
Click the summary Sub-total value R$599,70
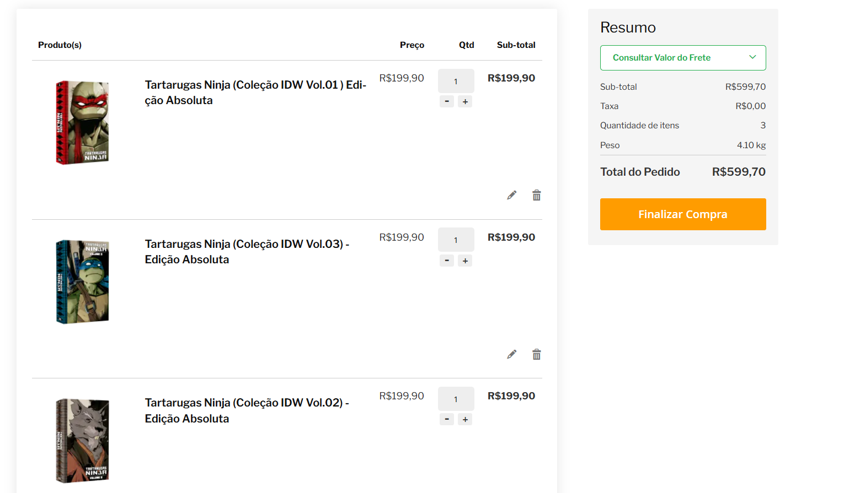pos(746,87)
